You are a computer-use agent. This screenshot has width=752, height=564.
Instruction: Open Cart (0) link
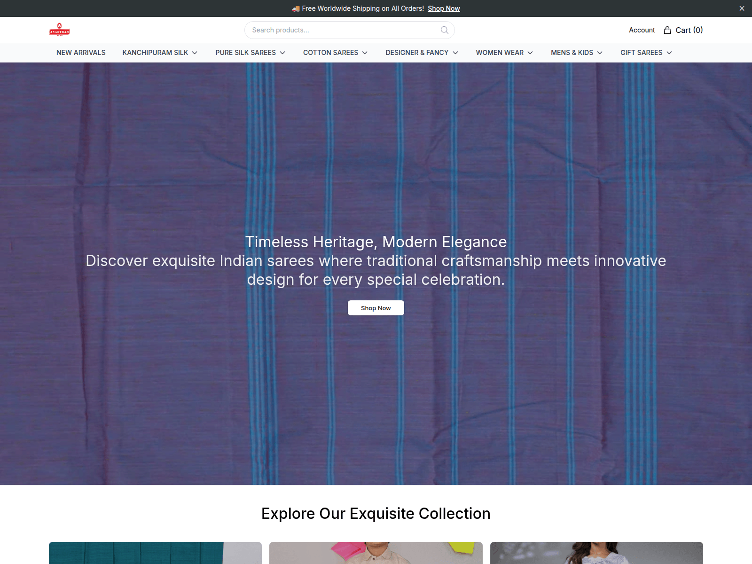(683, 30)
